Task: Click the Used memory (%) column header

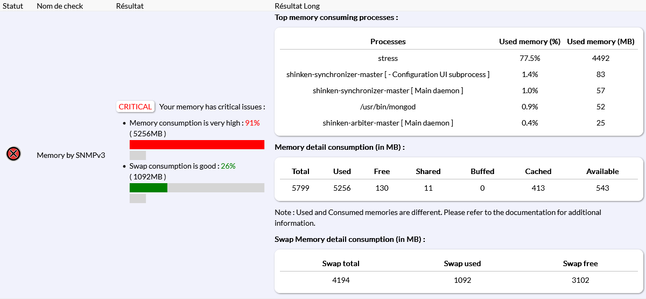Action: click(x=530, y=41)
